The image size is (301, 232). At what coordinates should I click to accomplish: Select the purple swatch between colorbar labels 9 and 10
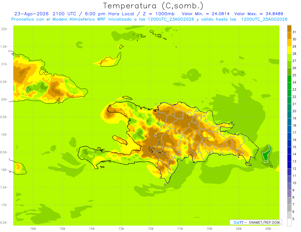click(289, 186)
